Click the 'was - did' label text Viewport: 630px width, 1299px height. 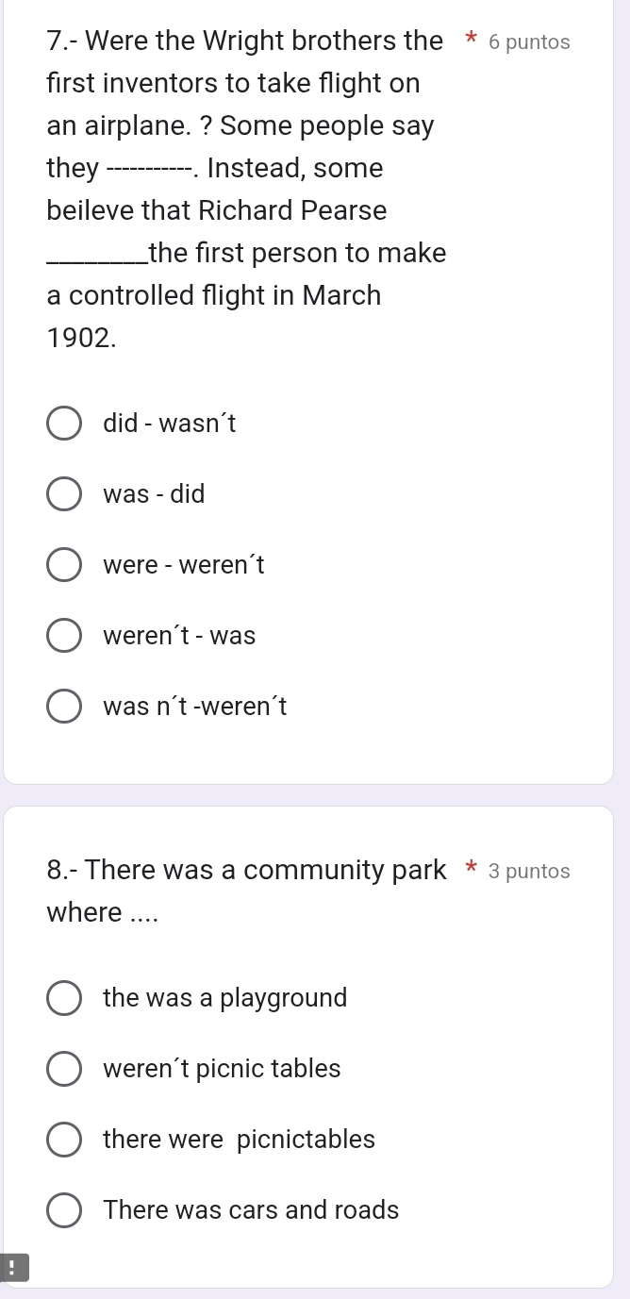point(154,493)
